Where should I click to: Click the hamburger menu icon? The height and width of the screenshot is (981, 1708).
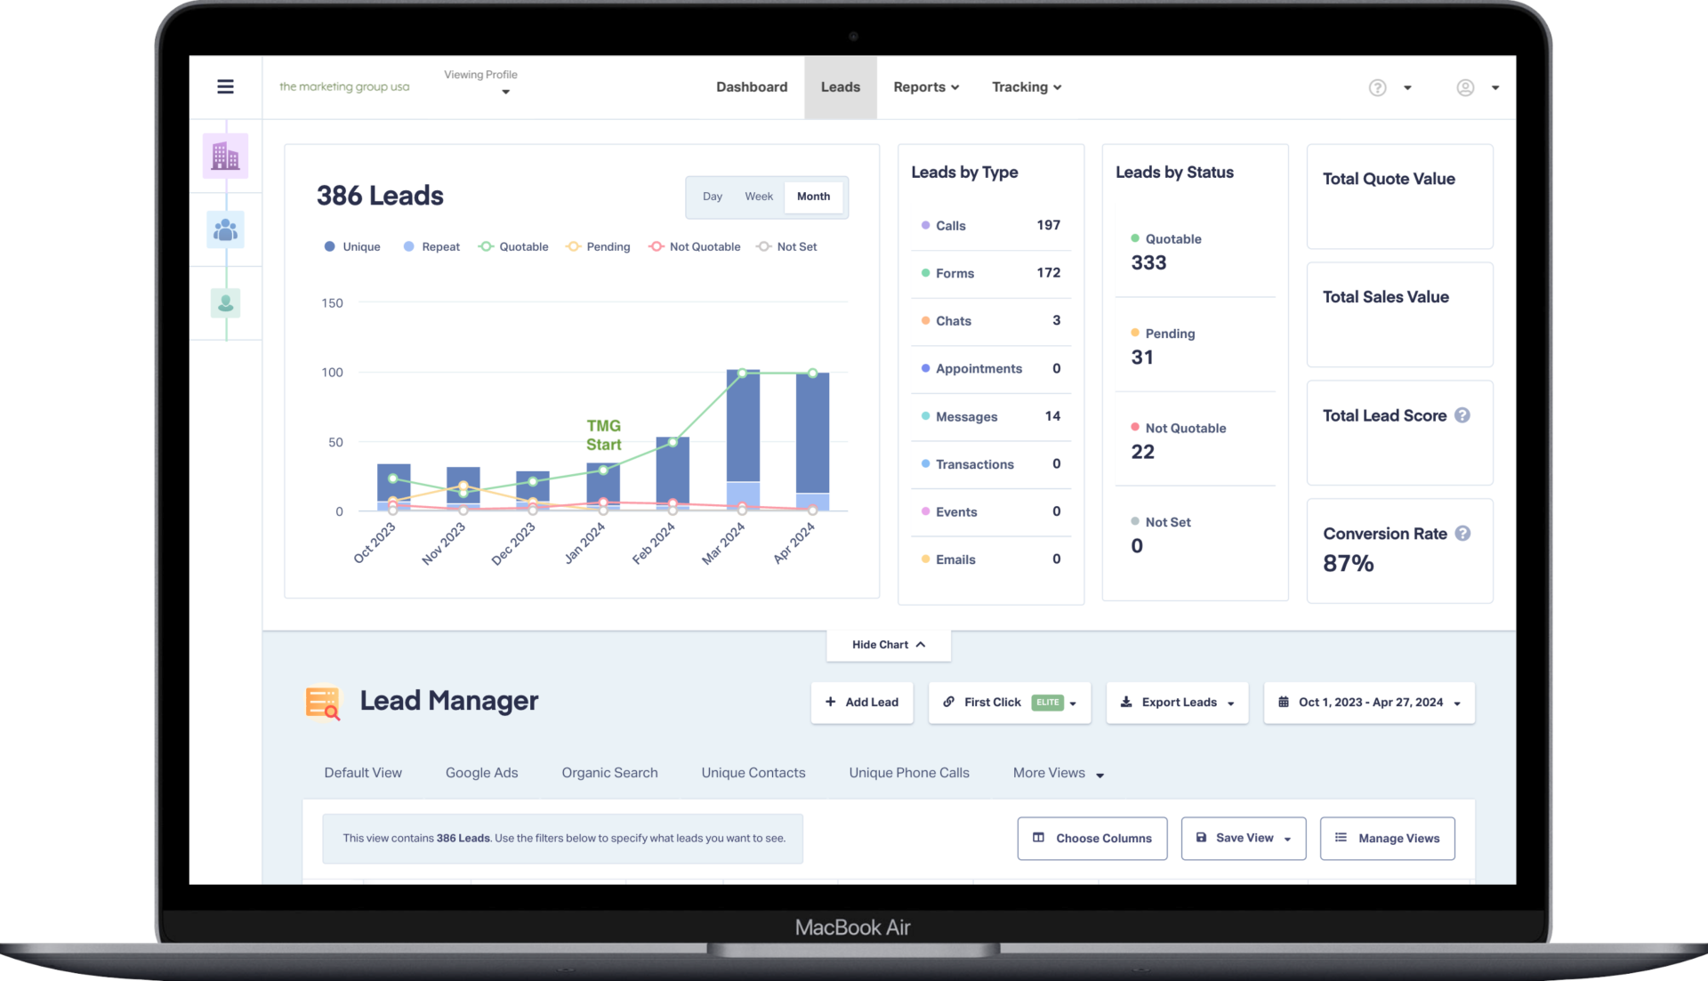click(225, 87)
